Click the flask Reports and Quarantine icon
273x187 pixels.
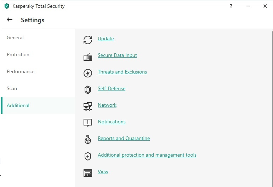click(87, 139)
